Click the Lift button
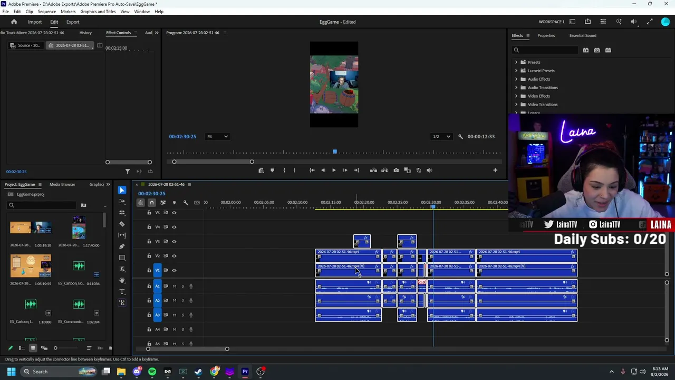675x380 pixels. coord(373,170)
